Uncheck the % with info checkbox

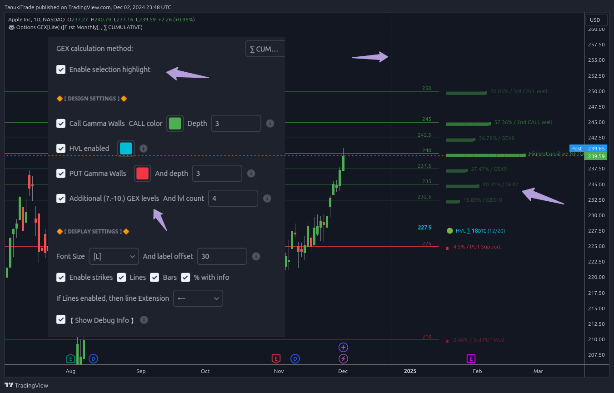[185, 277]
